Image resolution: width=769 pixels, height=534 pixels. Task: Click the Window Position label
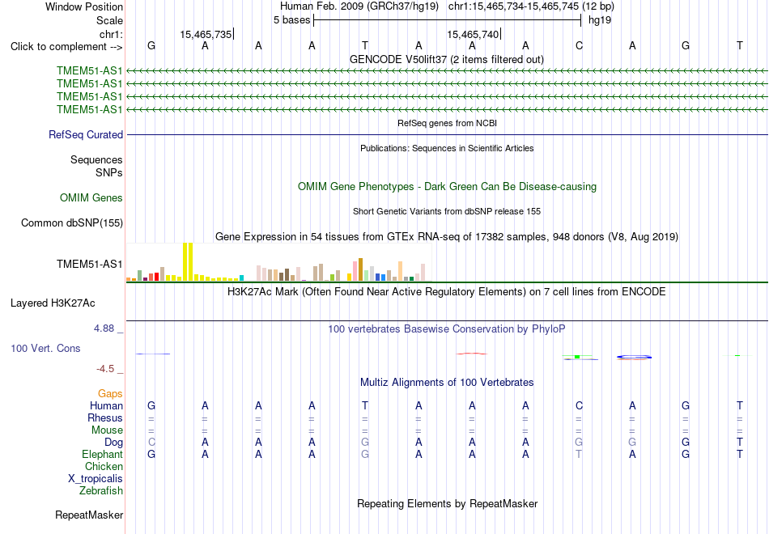point(84,6)
